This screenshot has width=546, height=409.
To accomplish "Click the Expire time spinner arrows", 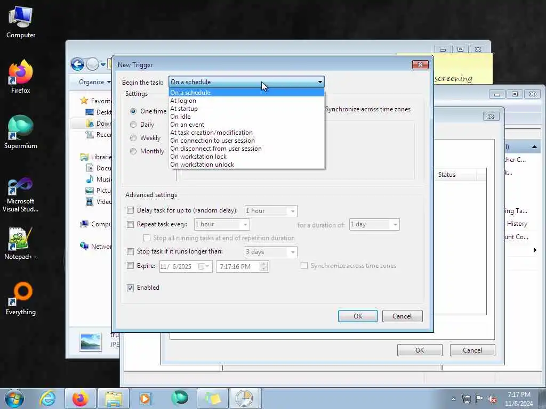I will coord(263,267).
